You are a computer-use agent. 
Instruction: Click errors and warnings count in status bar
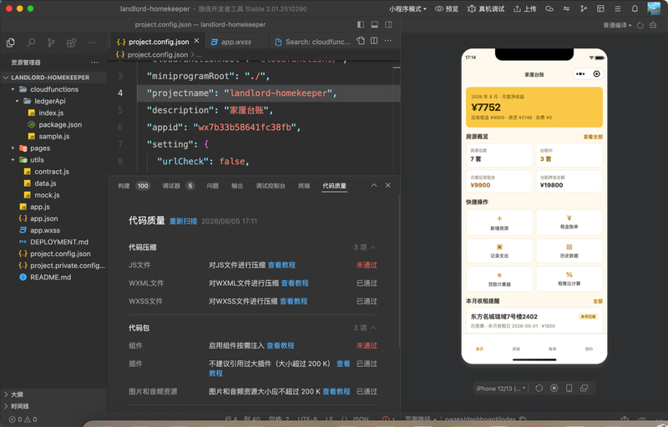coord(23,419)
